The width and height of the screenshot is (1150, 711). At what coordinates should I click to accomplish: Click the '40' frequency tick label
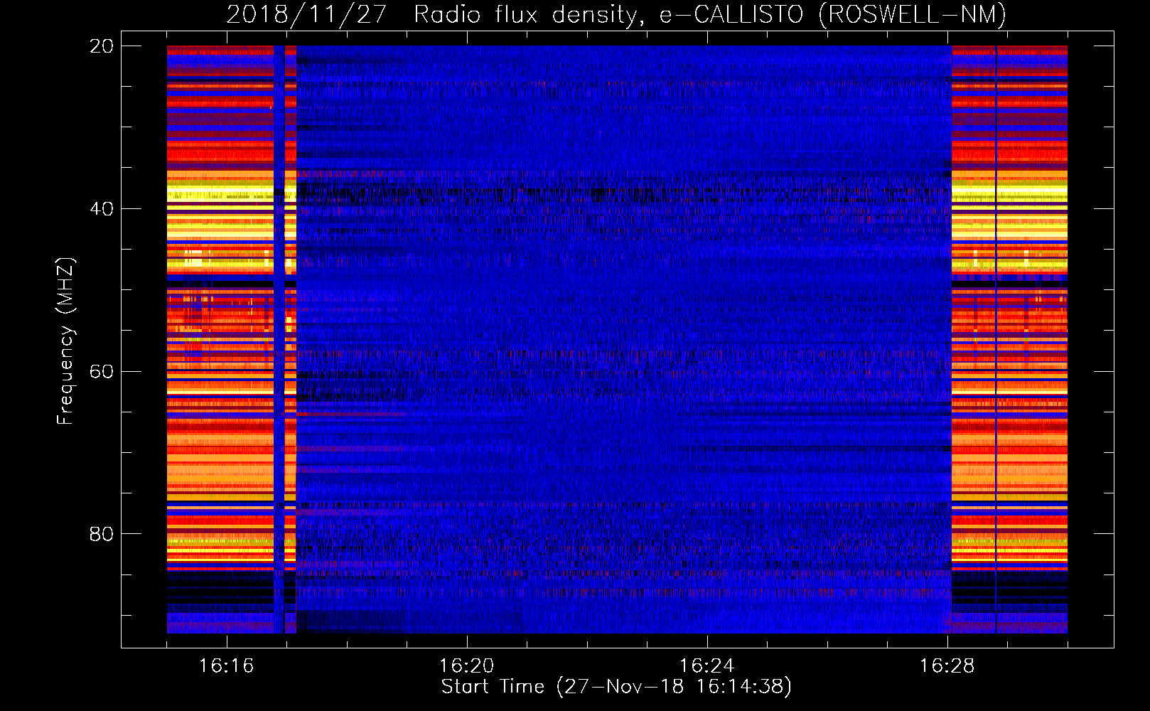click(102, 209)
